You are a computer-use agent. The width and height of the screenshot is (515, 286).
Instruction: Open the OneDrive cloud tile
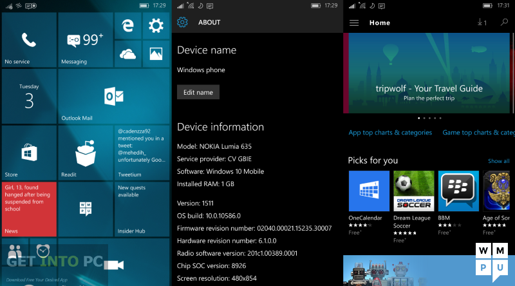(x=127, y=54)
